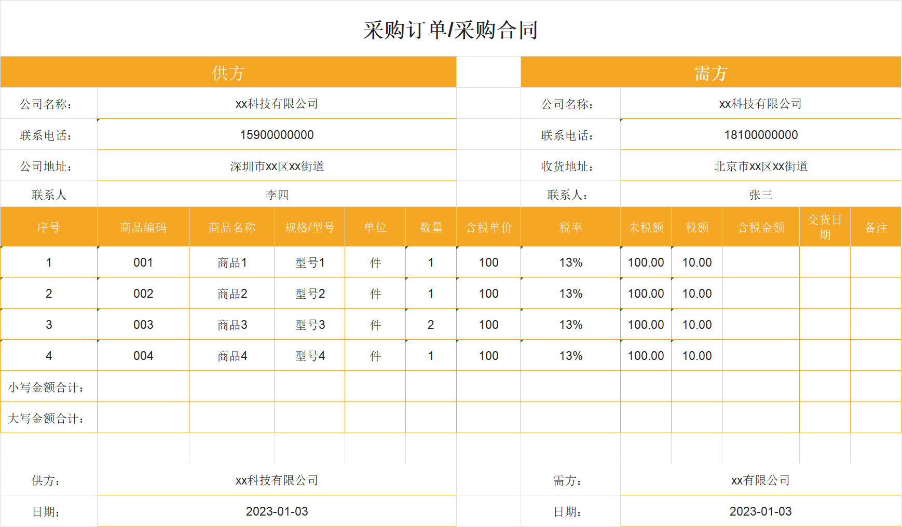
Task: Select the product name 商品4
Action: tap(232, 356)
